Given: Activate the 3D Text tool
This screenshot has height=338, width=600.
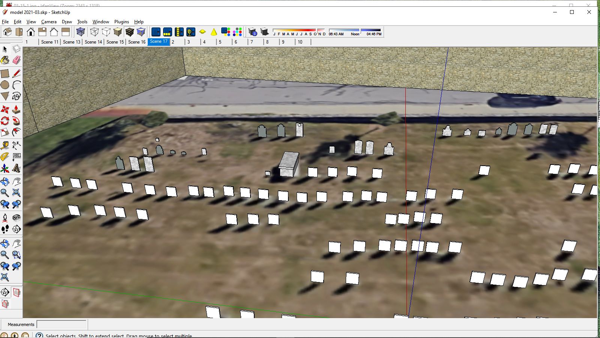Looking at the screenshot, I should click(x=17, y=168).
